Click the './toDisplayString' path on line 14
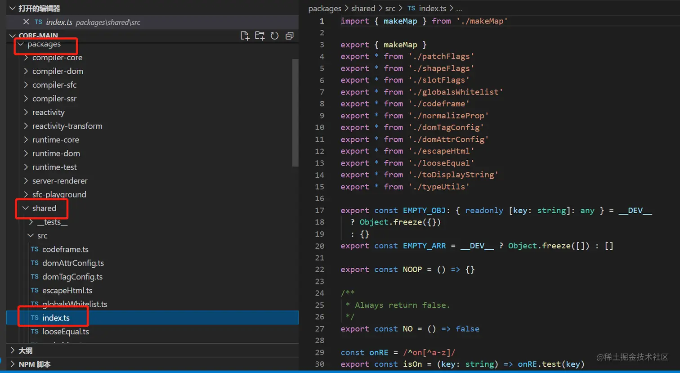 pyautogui.click(x=453, y=175)
